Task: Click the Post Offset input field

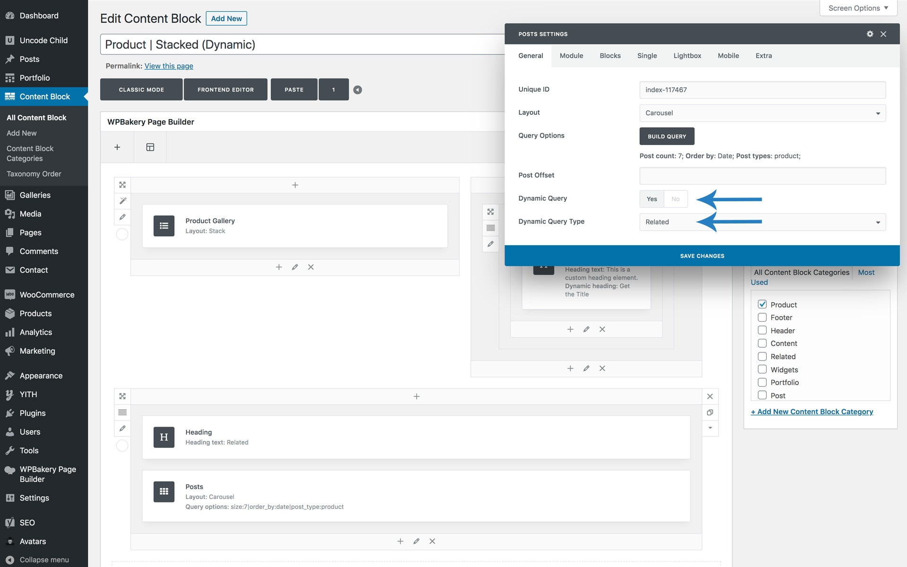Action: (762, 176)
